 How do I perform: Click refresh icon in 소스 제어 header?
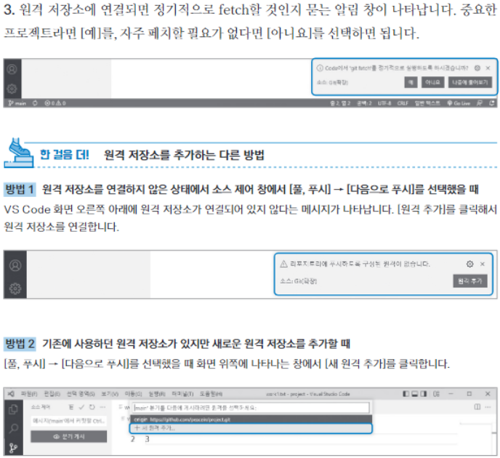click(92, 407)
